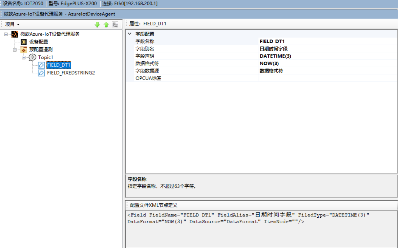
Task: Click the Azure-IoT service root icon
Action: click(15, 34)
